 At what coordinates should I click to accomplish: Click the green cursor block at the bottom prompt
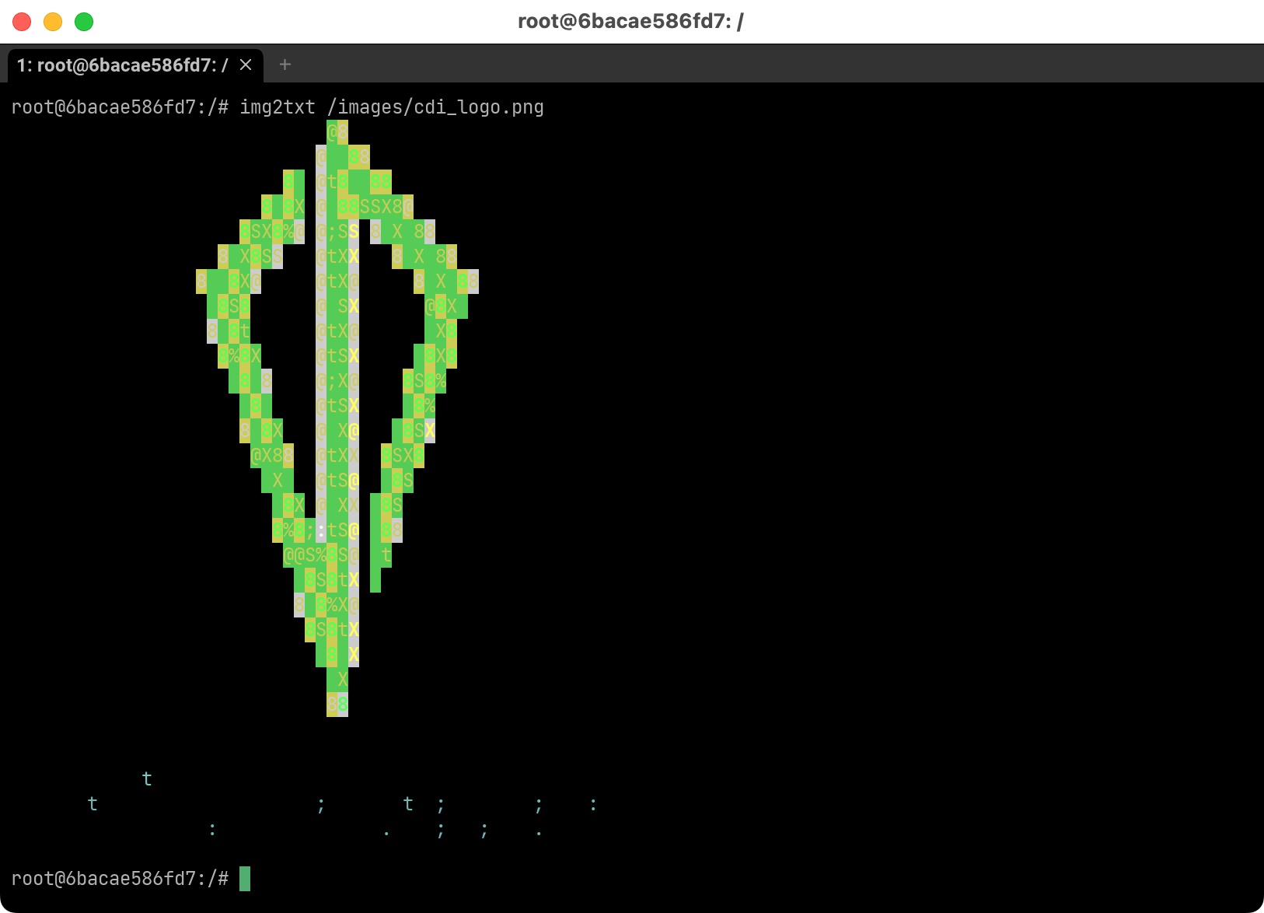tap(245, 879)
